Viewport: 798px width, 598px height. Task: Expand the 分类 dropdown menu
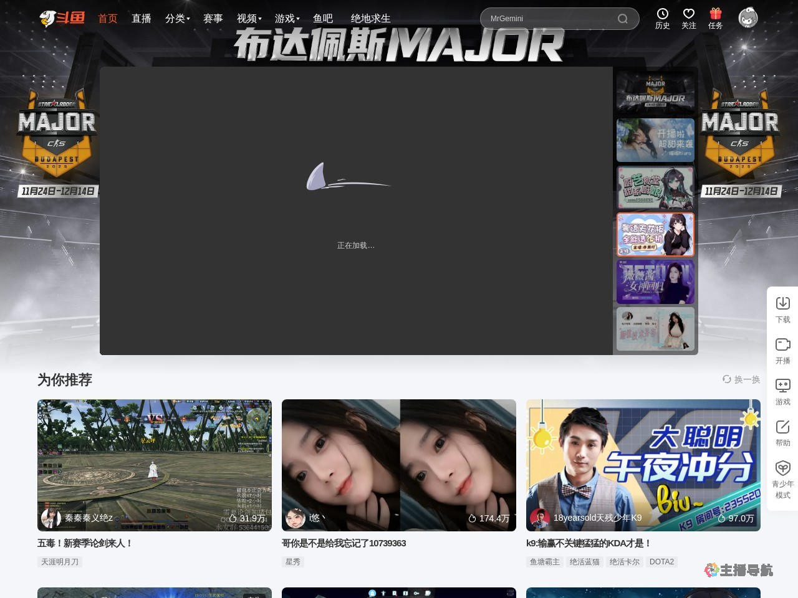(177, 19)
